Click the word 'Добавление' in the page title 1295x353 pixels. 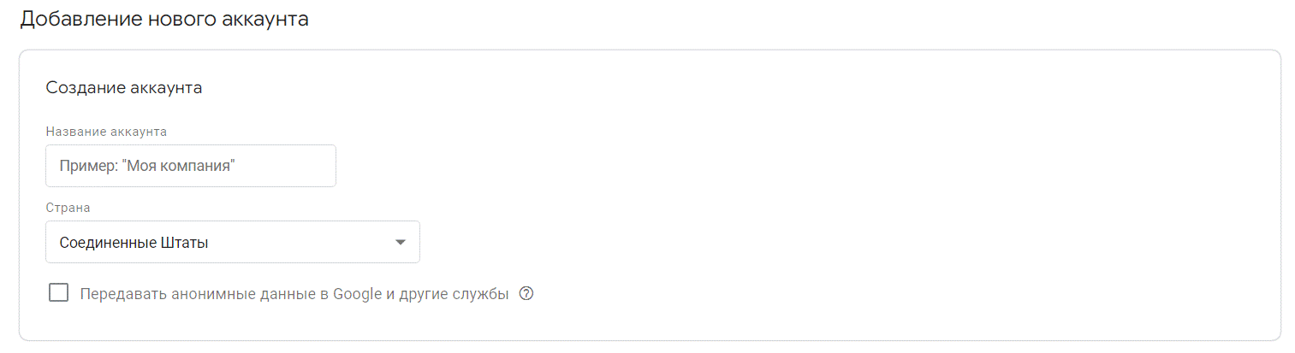79,19
